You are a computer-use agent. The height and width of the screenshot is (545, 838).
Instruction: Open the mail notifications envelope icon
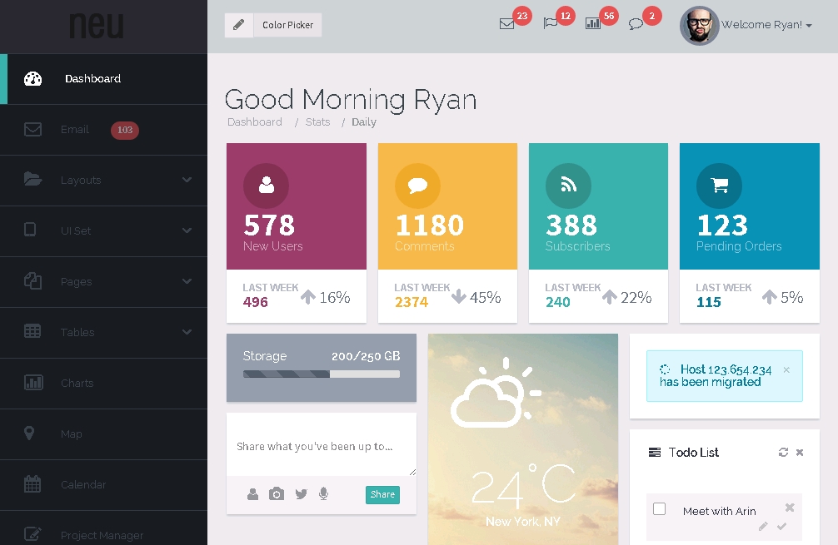click(506, 24)
